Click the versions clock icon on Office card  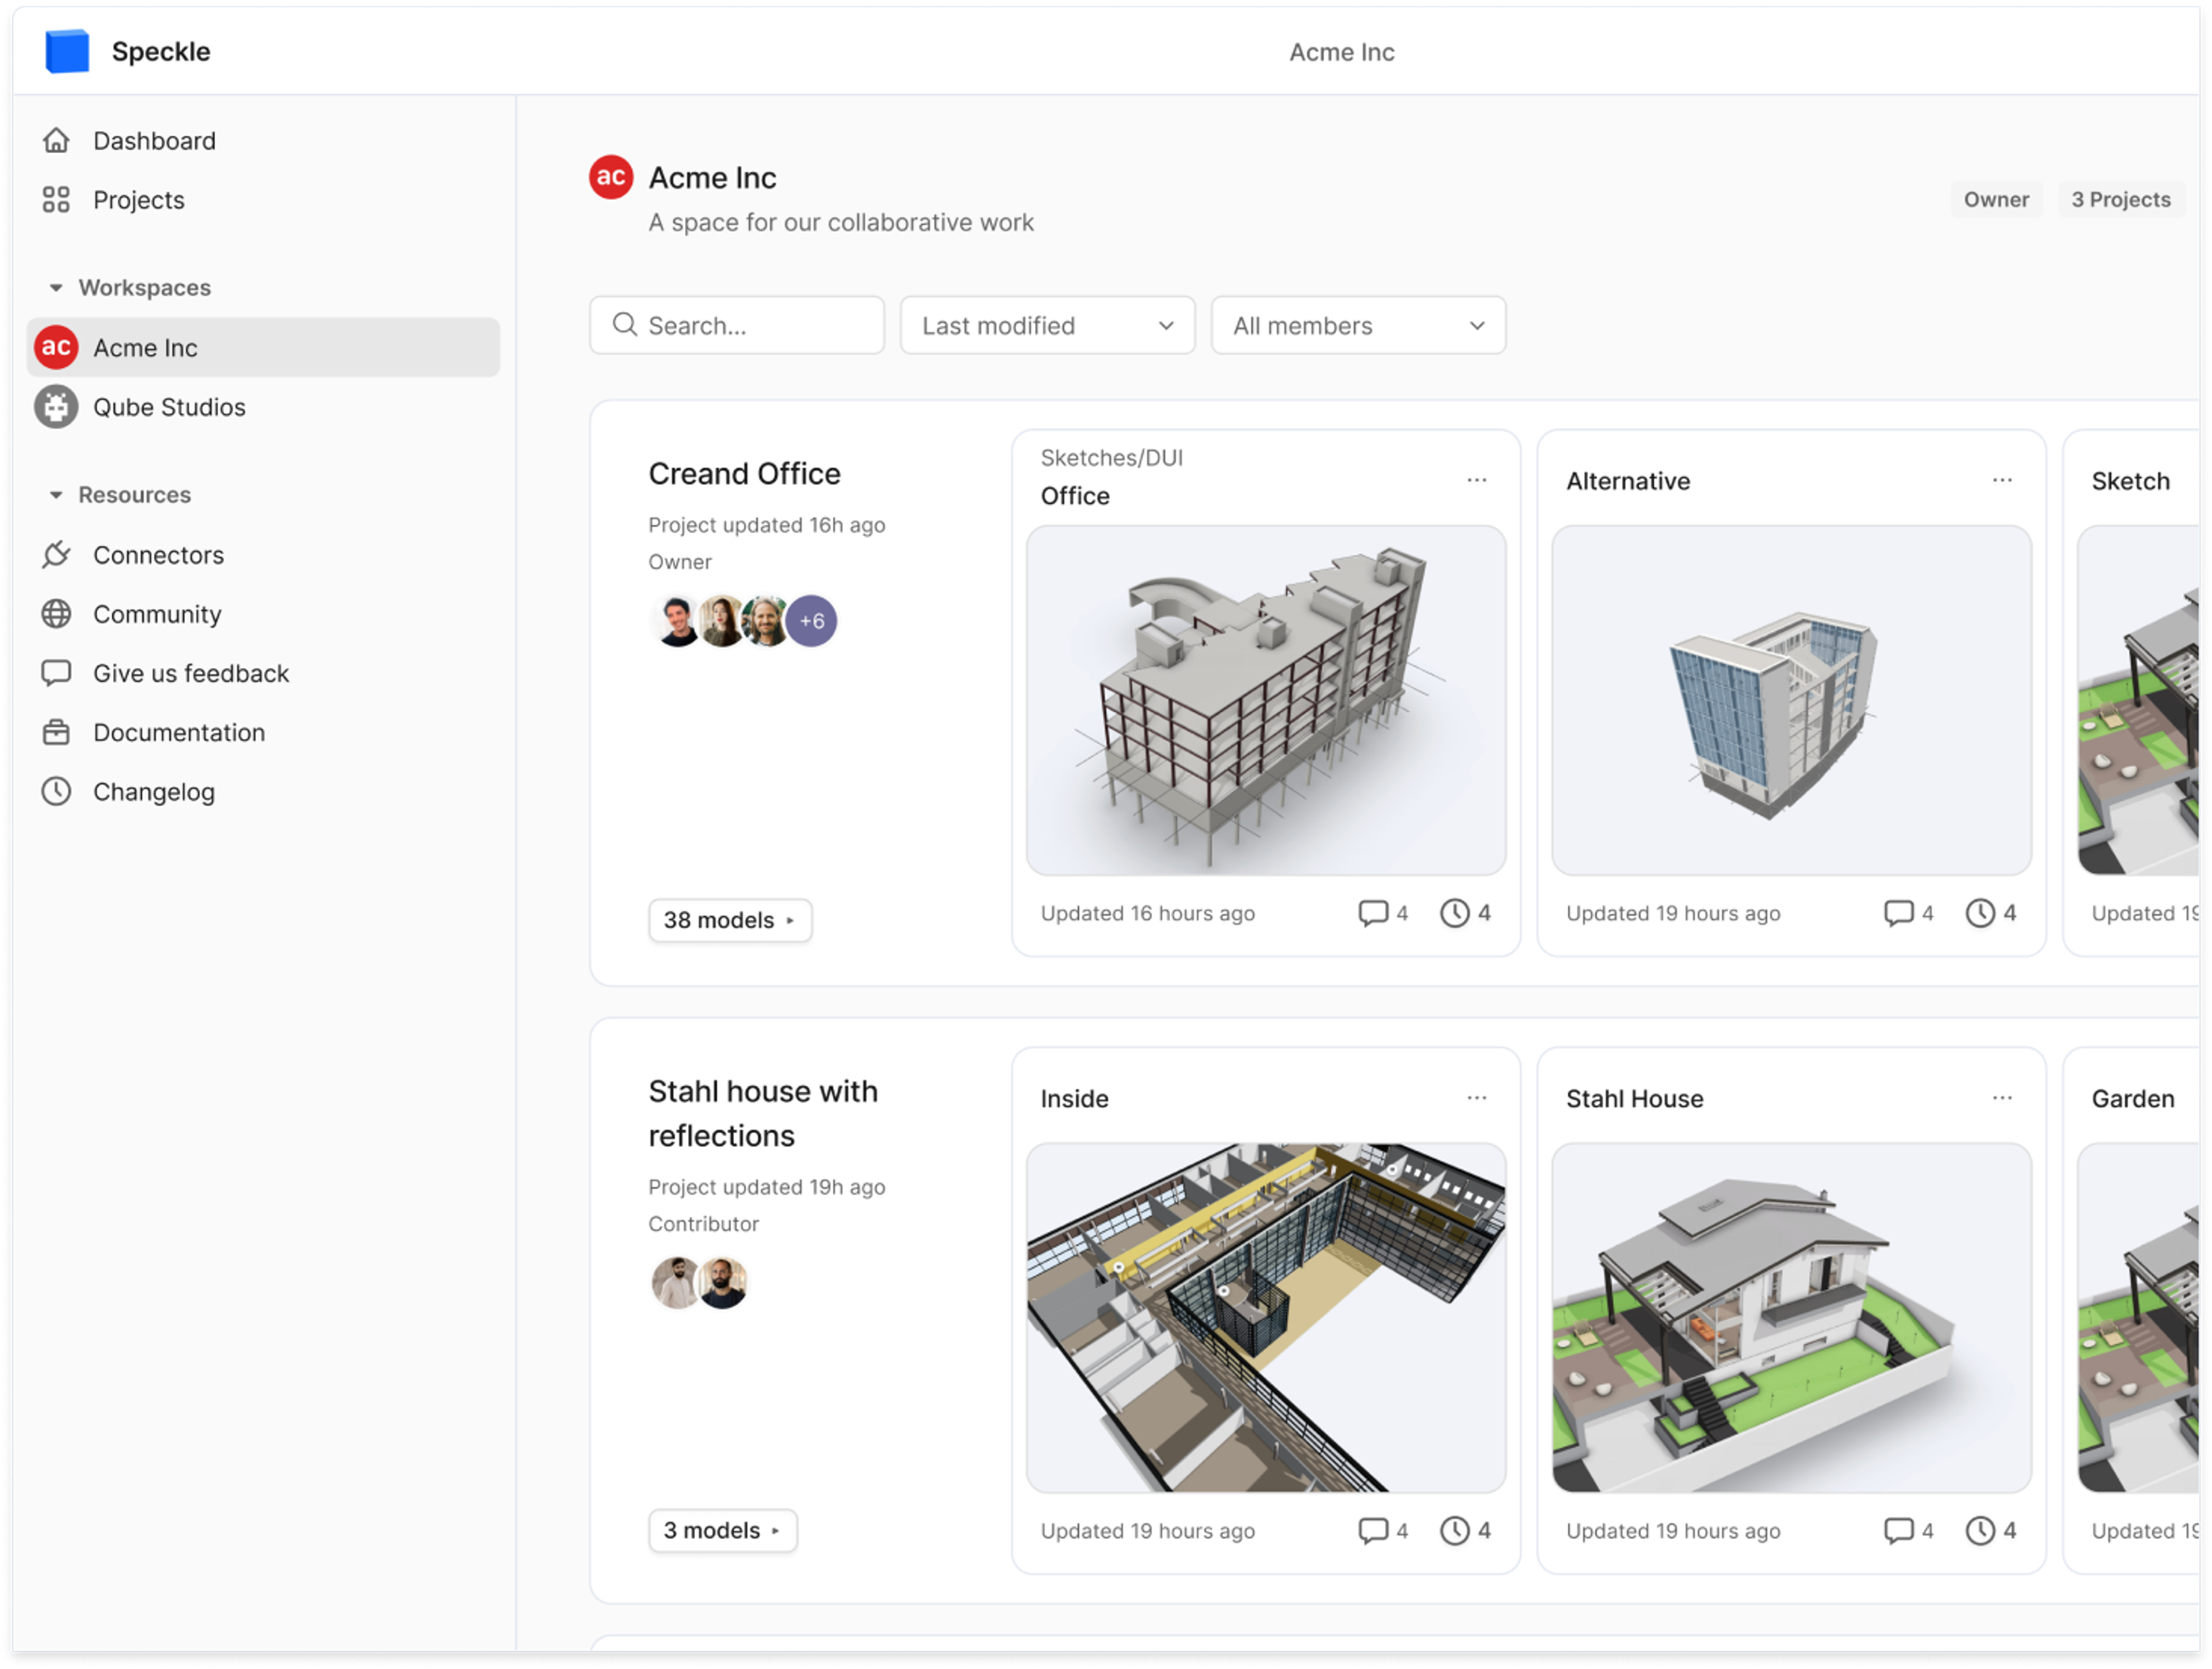pyautogui.click(x=1455, y=913)
